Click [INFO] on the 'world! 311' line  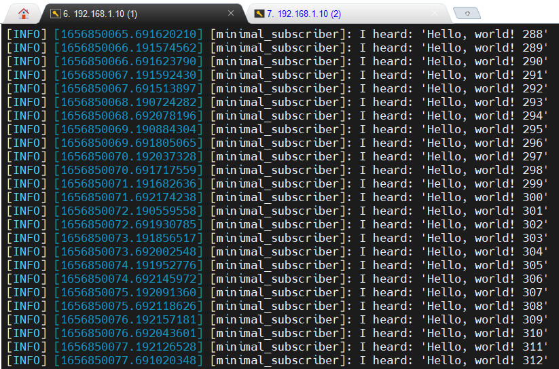[x=26, y=347]
